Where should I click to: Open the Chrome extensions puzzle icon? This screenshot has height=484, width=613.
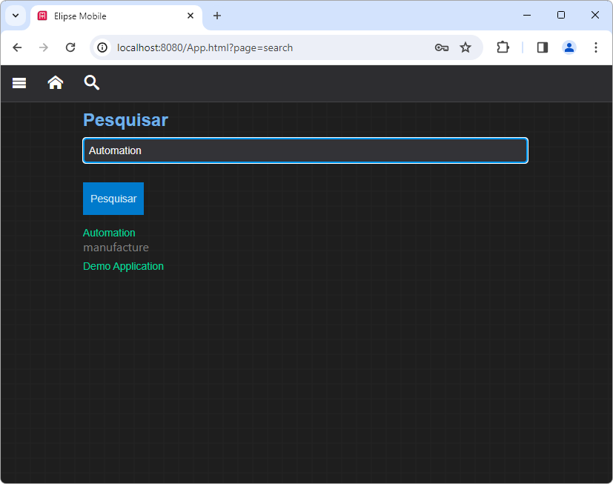pyautogui.click(x=503, y=47)
